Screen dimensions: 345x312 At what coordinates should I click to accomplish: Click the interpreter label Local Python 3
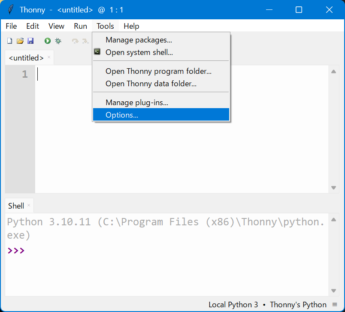(233, 305)
